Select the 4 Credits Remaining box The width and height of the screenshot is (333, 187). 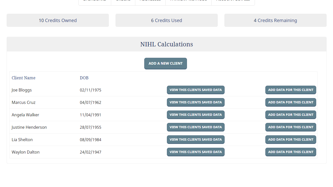pos(275,20)
